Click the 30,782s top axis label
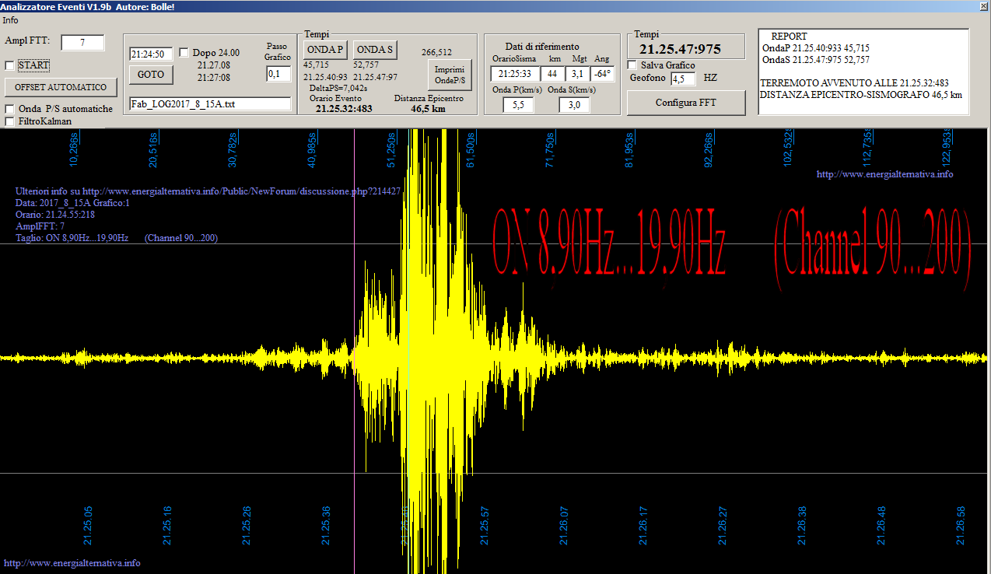Image resolution: width=991 pixels, height=574 pixels. click(233, 149)
